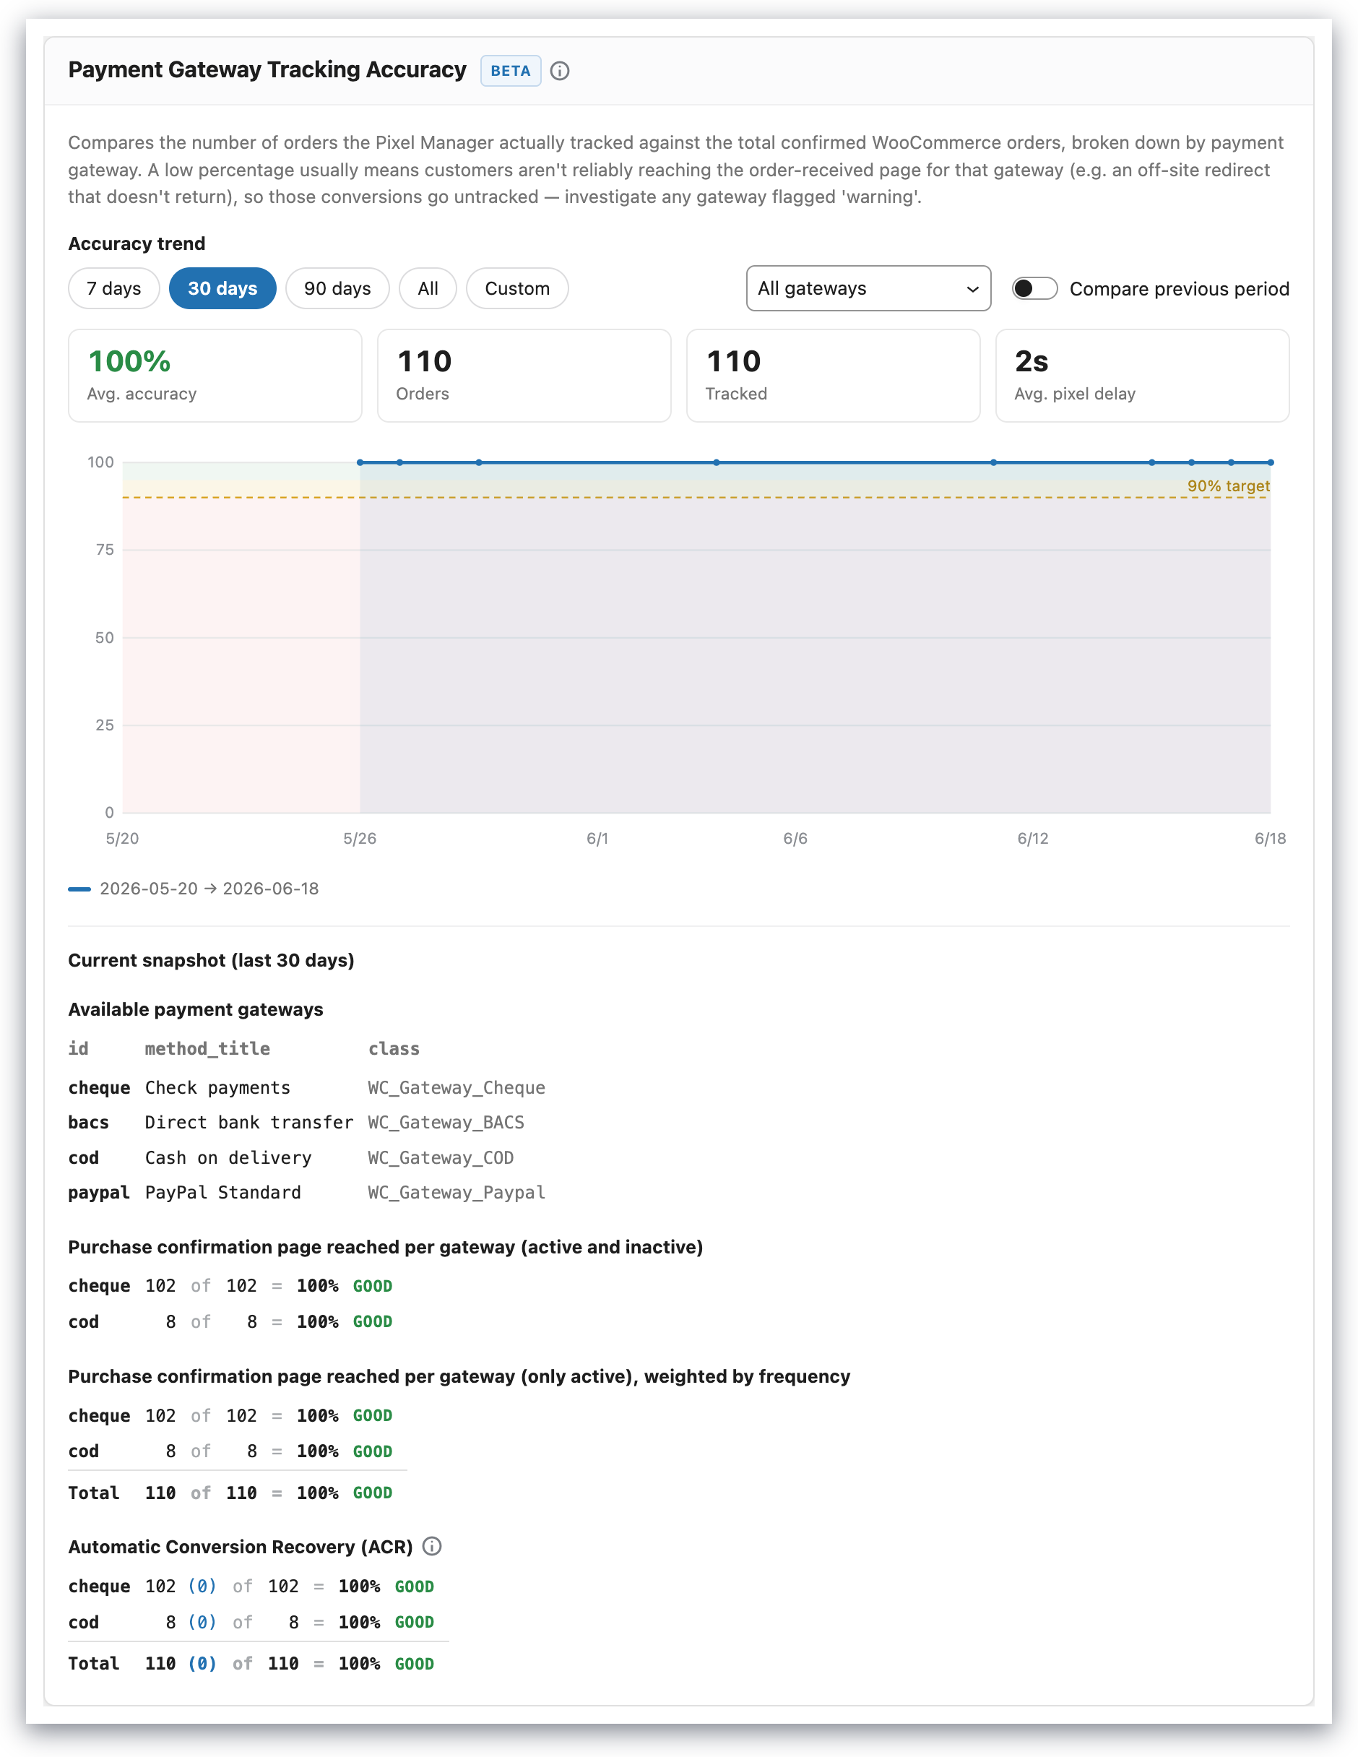Viewport: 1358px width, 1757px height.
Task: Click WC_Gateway_Paypal class cell
Action: 456,1192
